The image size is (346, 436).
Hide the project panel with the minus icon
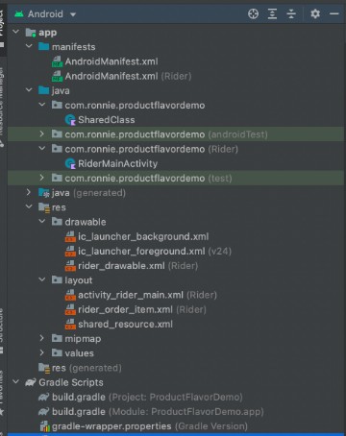point(334,13)
